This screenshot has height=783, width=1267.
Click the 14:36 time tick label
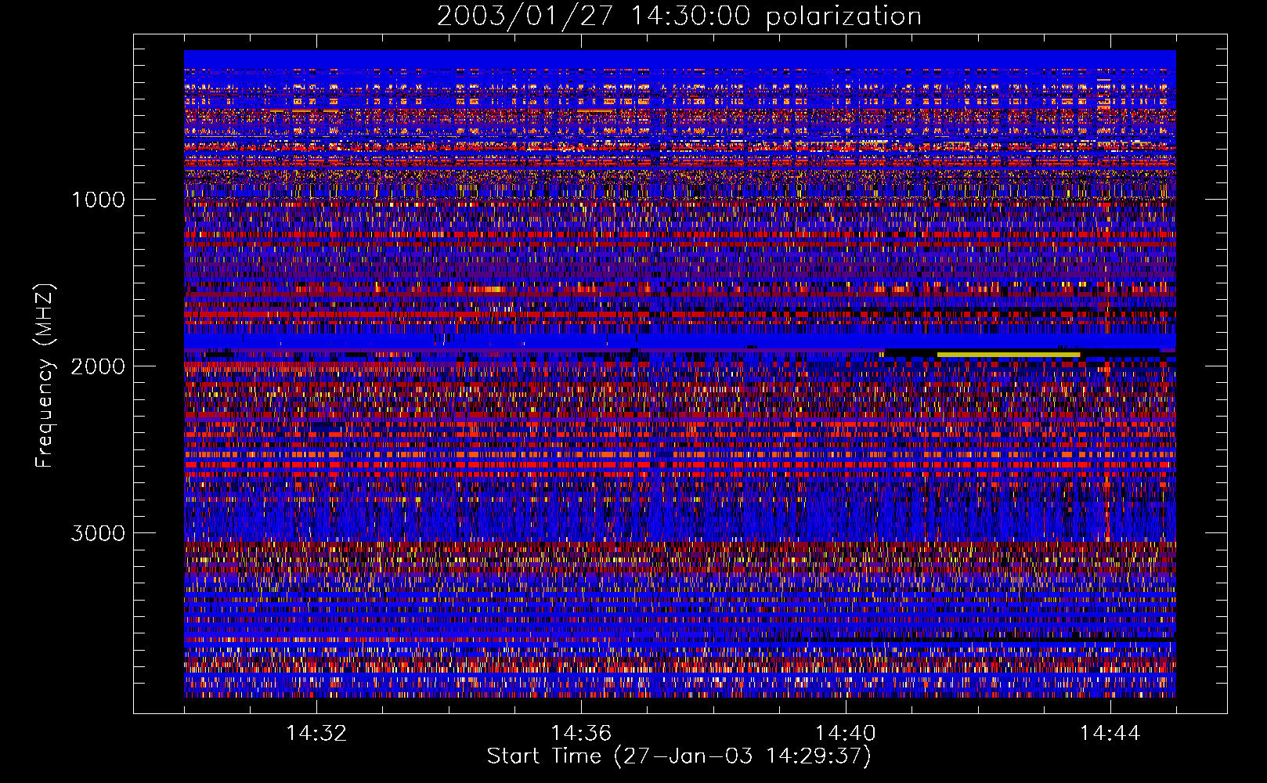pos(581,734)
